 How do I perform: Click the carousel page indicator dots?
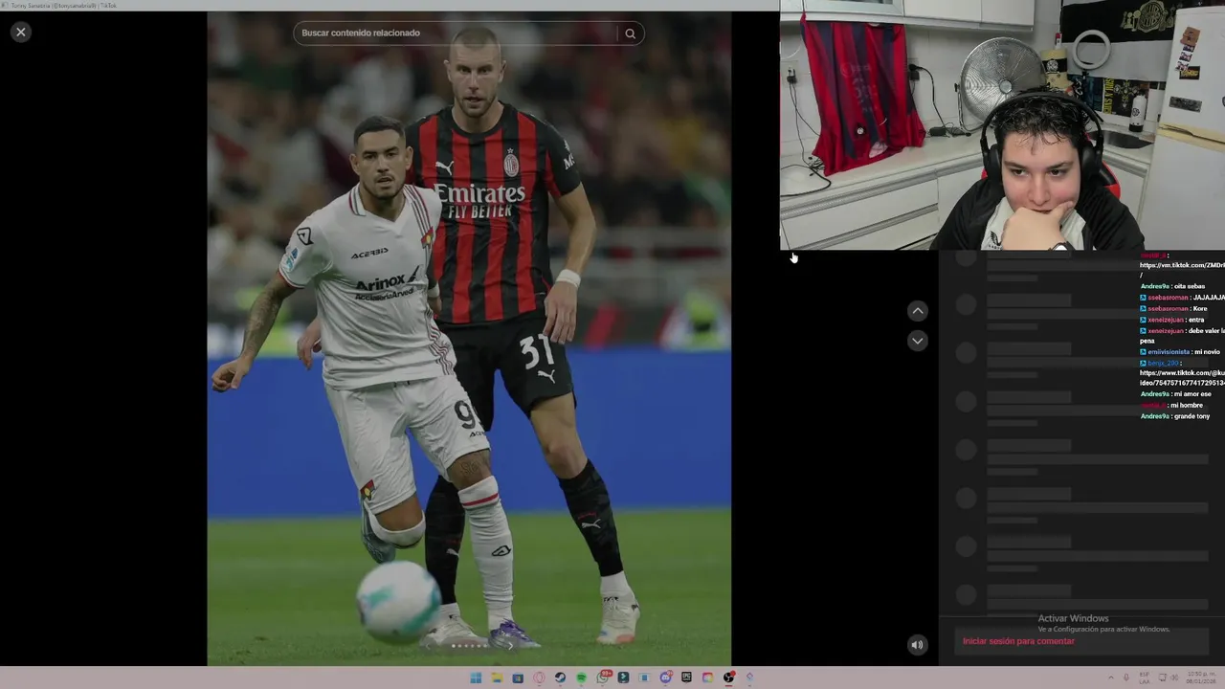click(469, 646)
